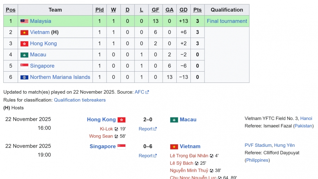Screen dimensions: 318x179
Task: Open Report link for Hong Kong–Macau match
Action: pos(146,129)
